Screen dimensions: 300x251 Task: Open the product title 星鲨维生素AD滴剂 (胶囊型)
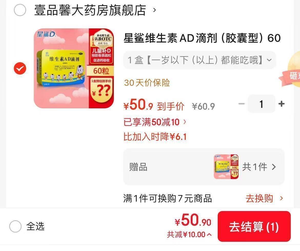coord(202,38)
